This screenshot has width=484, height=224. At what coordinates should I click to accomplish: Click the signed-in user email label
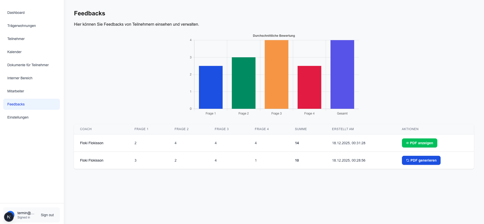(x=26, y=213)
